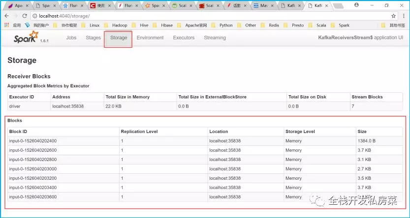
Task: Close the Apa tab
Action: coord(27,5)
